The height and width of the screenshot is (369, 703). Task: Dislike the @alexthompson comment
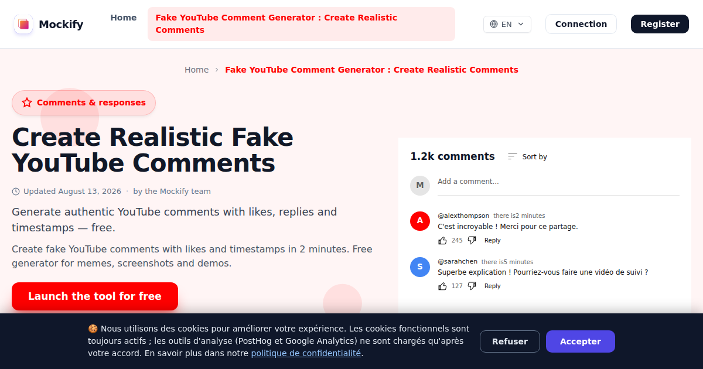(472, 240)
